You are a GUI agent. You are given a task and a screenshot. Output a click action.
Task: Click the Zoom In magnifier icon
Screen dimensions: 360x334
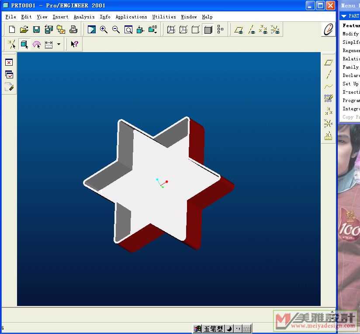point(104,30)
